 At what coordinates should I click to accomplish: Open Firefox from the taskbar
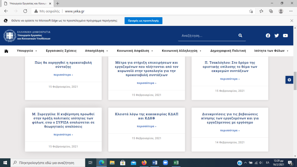click(x=144, y=163)
